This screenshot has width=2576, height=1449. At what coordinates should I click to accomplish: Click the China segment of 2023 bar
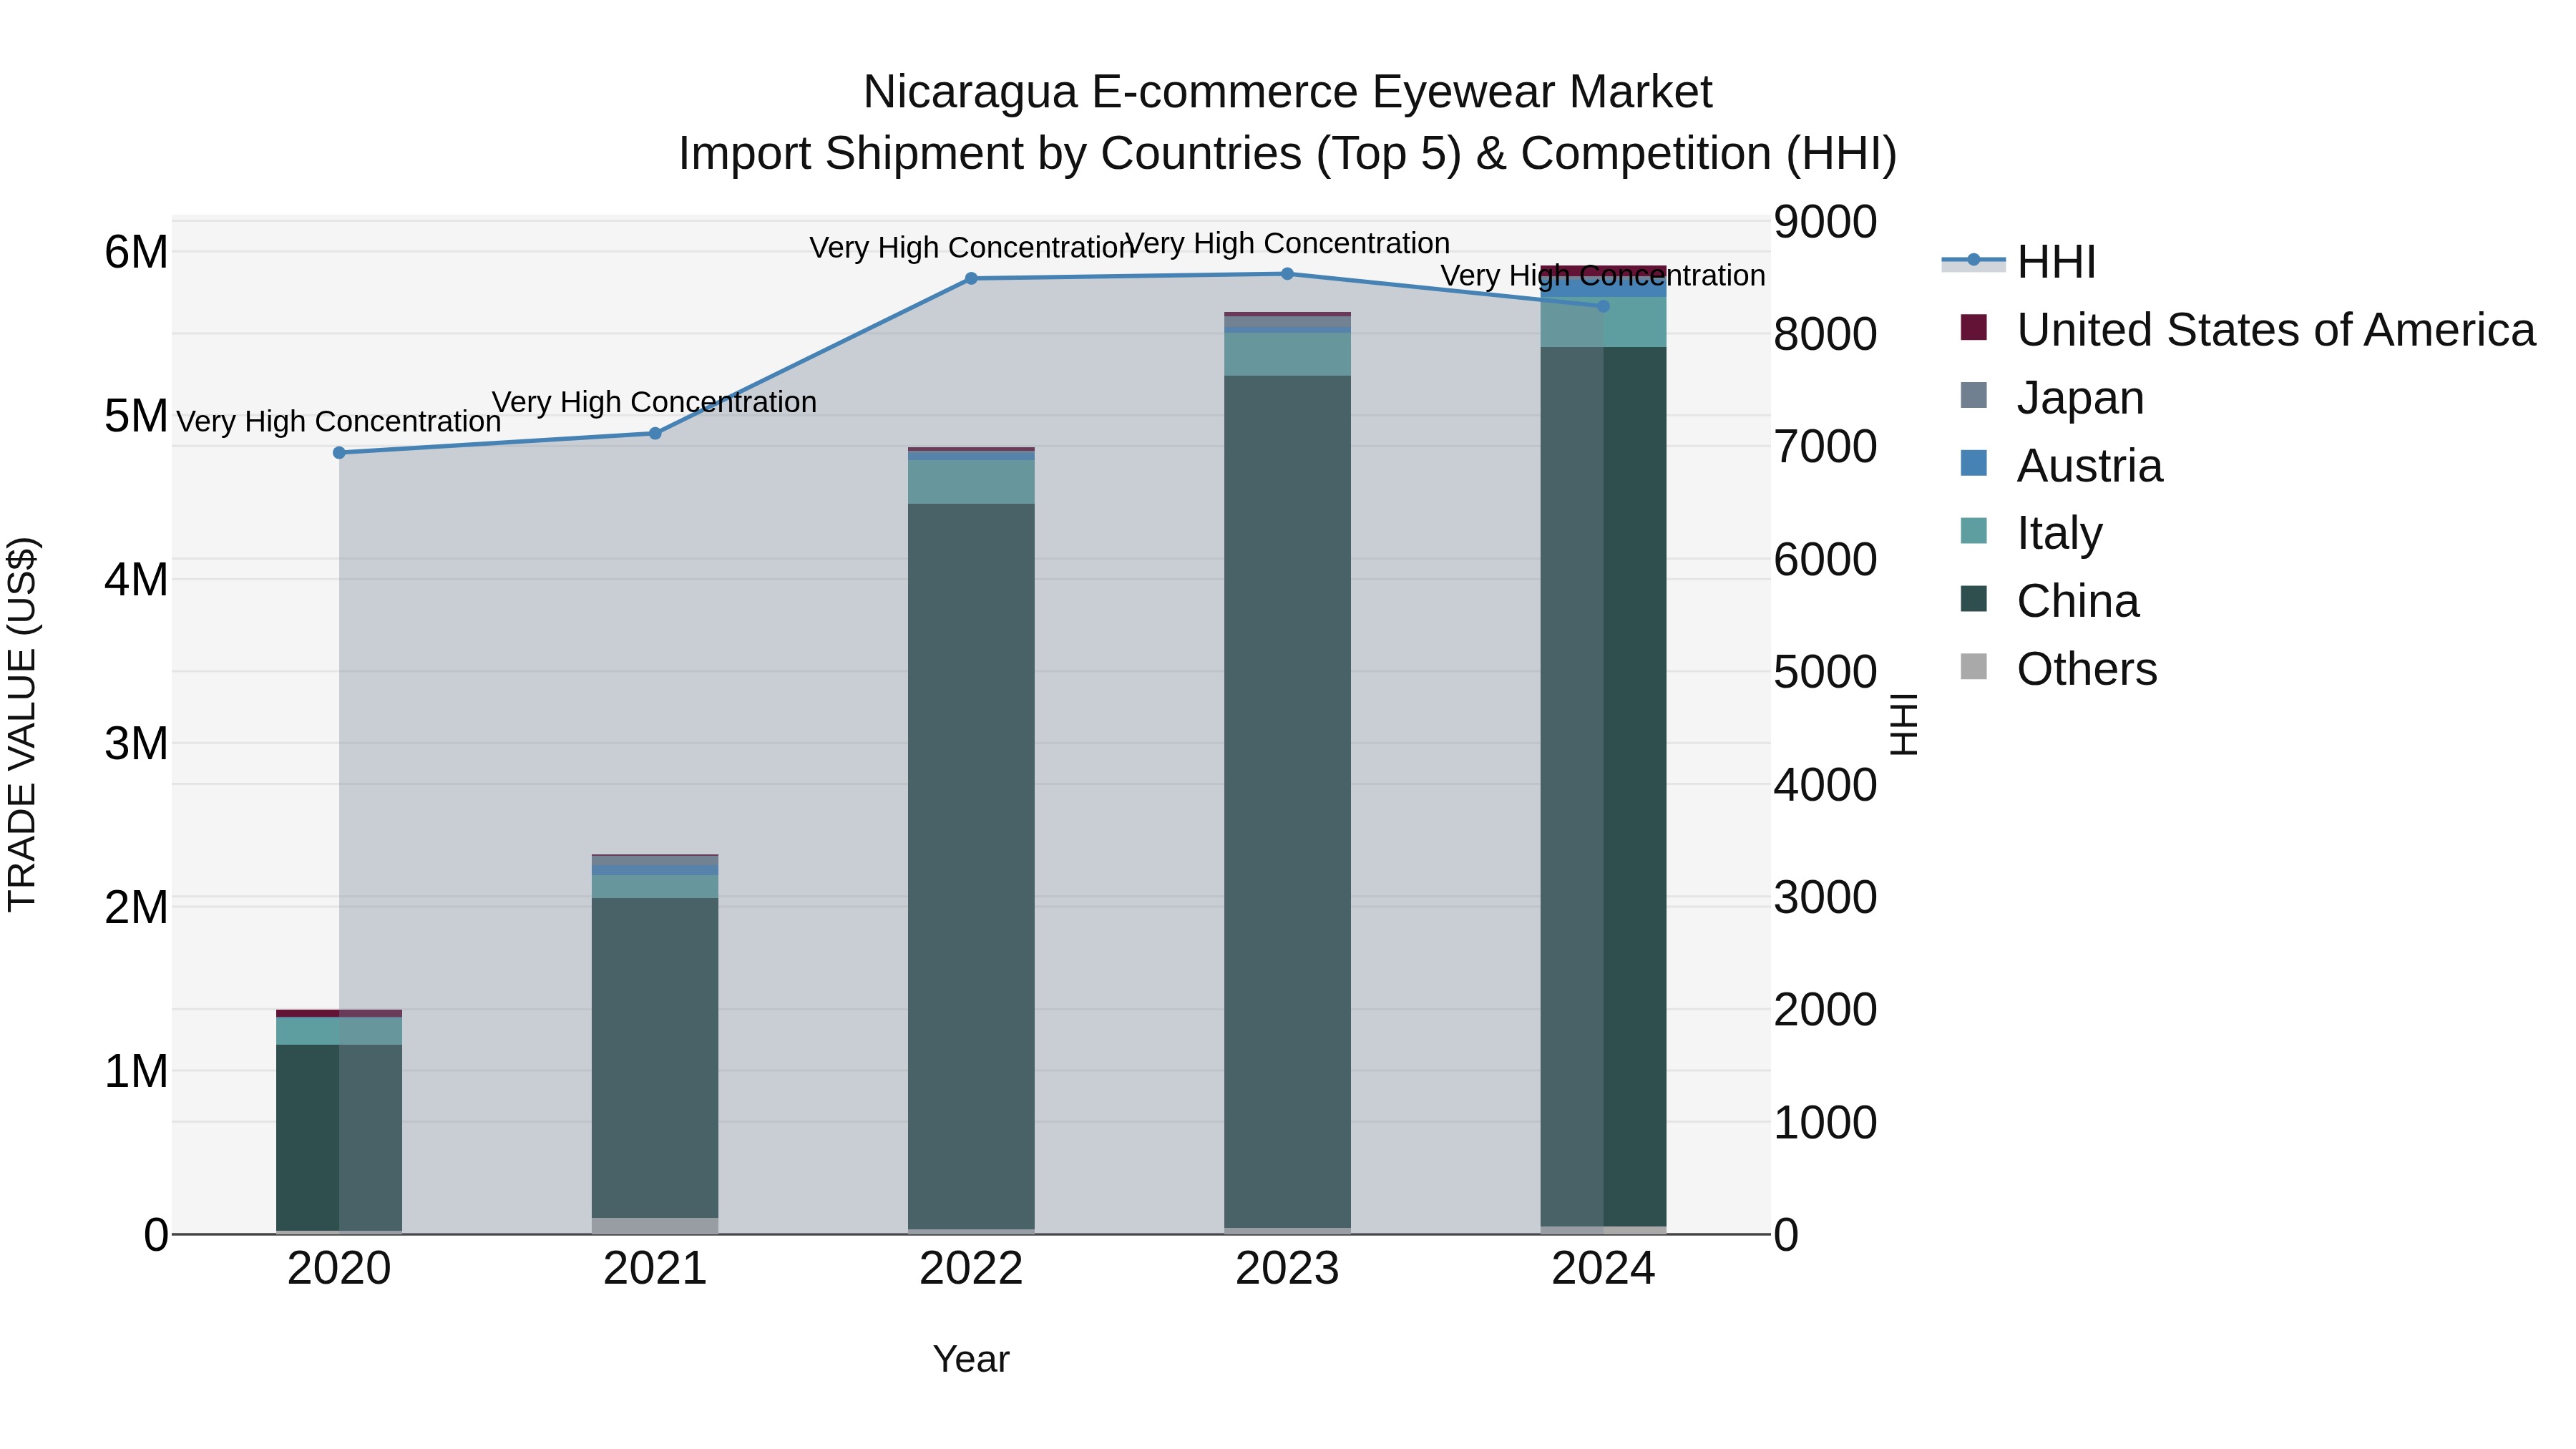[1287, 802]
